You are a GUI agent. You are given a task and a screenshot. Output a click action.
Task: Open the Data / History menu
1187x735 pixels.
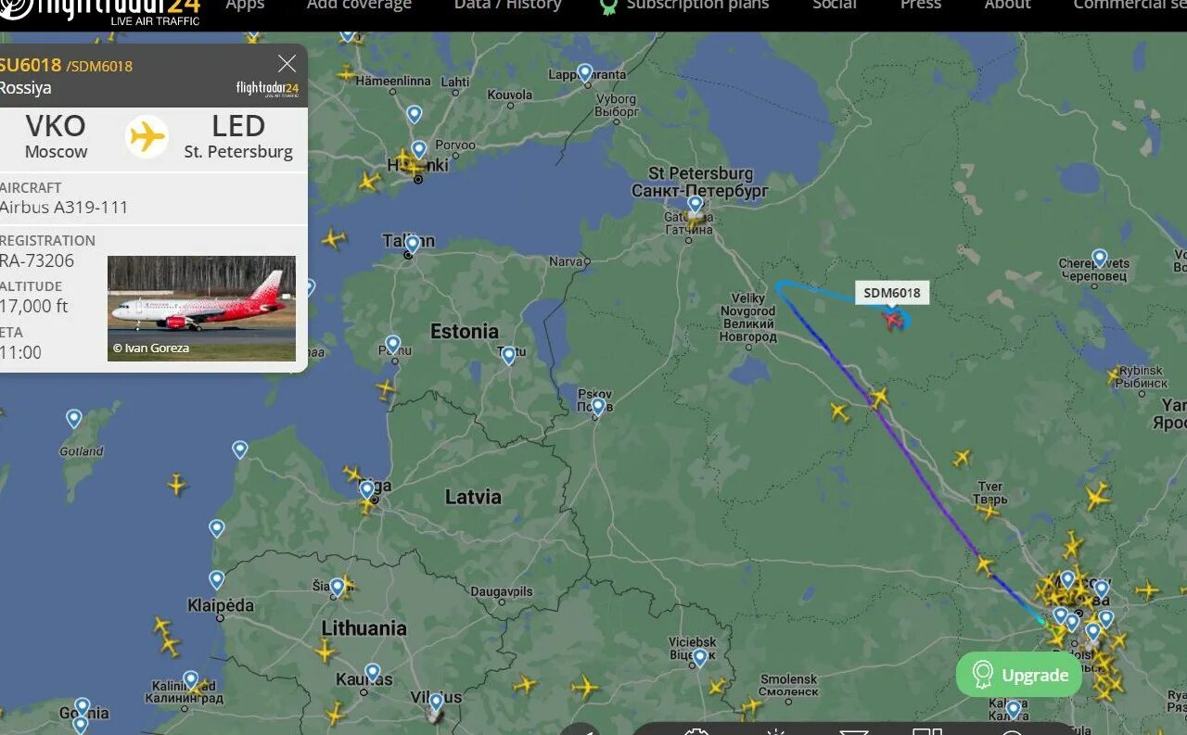507,5
